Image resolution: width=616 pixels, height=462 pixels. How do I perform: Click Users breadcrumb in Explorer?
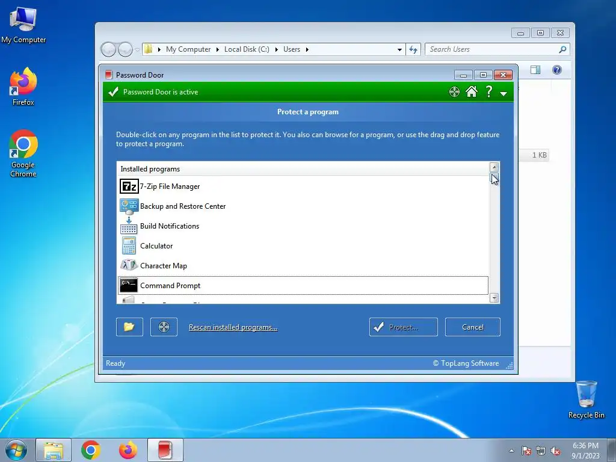[292, 49]
